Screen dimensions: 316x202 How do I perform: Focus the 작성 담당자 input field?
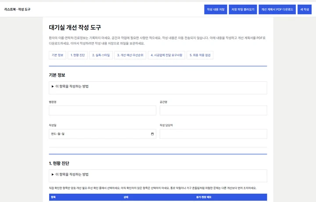(213, 134)
